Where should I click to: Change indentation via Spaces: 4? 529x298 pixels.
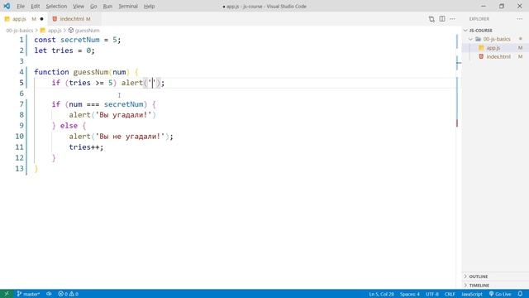tap(410, 294)
